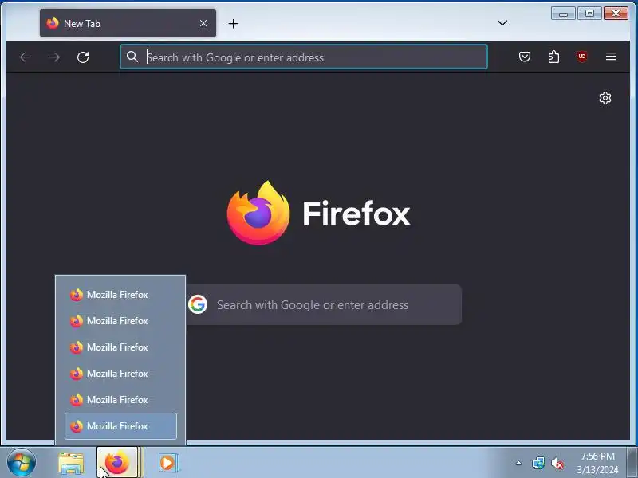Expand the List all tabs chevron
The image size is (638, 478).
pyautogui.click(x=502, y=23)
